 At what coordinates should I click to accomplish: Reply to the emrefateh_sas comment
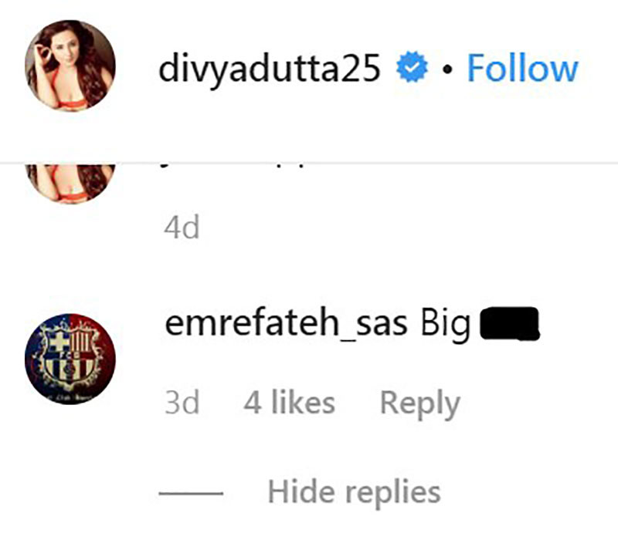pos(420,404)
